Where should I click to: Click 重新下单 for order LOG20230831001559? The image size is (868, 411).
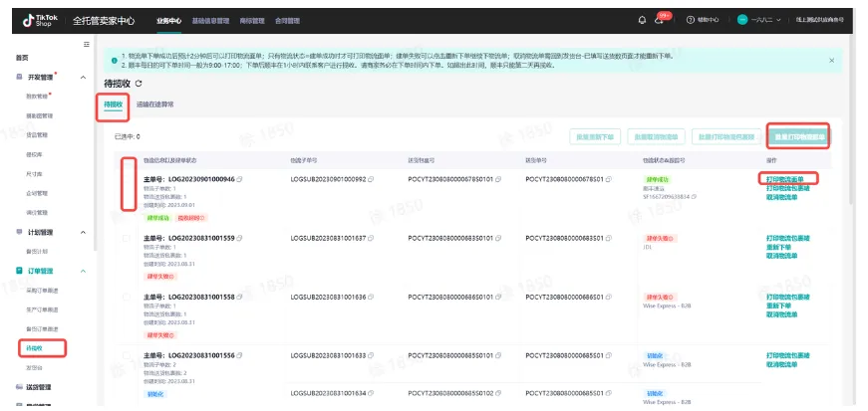pos(778,247)
